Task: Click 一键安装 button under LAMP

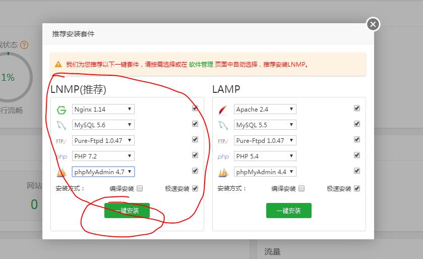Action: coord(289,211)
